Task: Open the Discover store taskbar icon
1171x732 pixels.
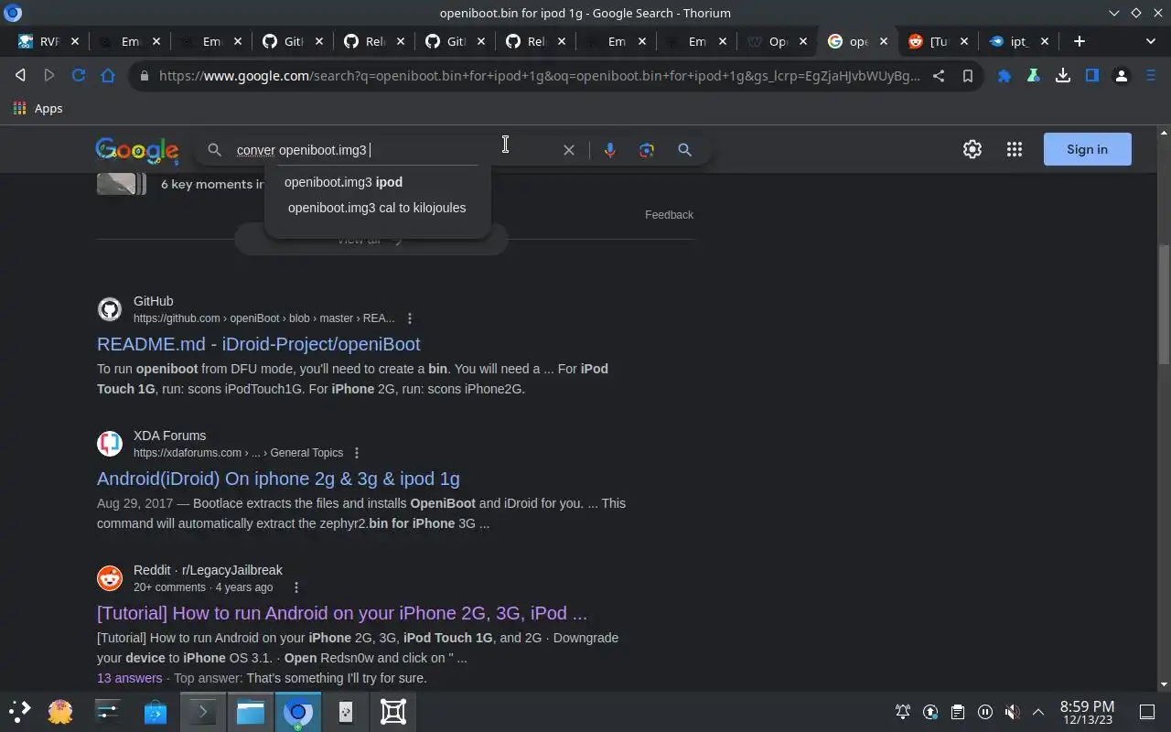Action: pyautogui.click(x=155, y=711)
